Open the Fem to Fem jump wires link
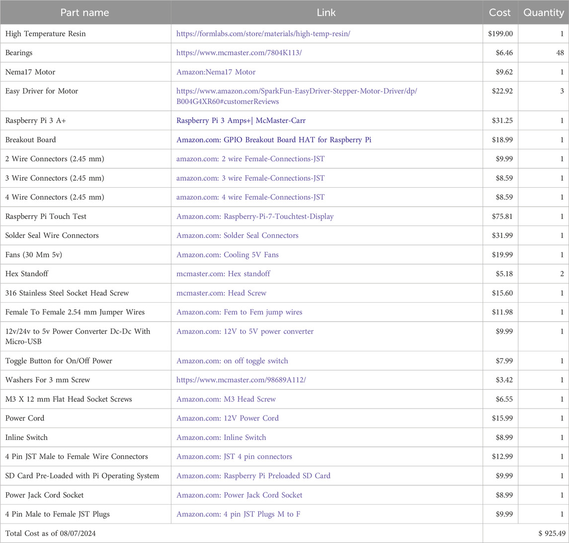This screenshot has height=543, width=569. click(x=239, y=312)
